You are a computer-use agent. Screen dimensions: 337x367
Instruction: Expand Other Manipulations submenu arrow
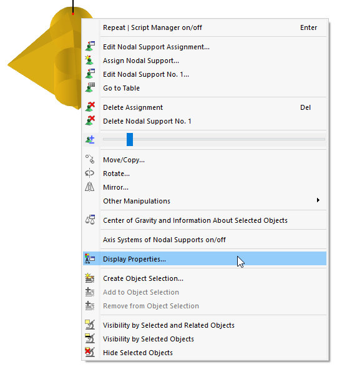[x=318, y=200]
